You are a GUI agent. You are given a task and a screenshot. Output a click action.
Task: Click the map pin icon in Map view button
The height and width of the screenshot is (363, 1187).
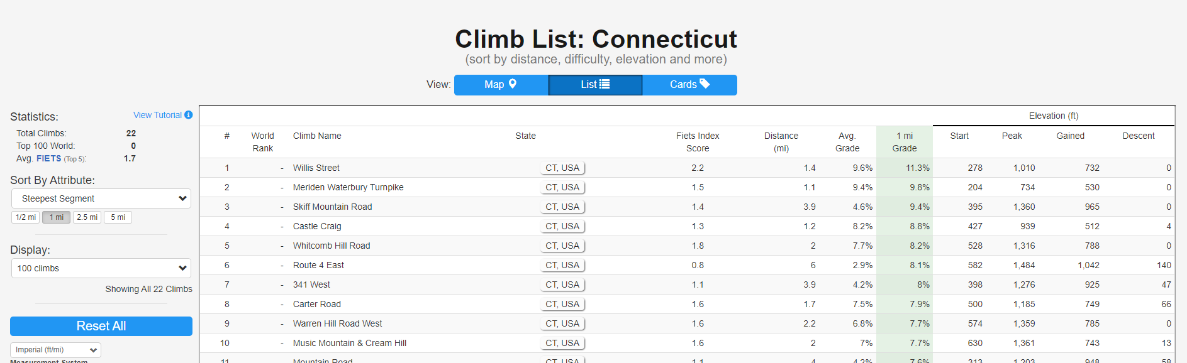point(513,84)
